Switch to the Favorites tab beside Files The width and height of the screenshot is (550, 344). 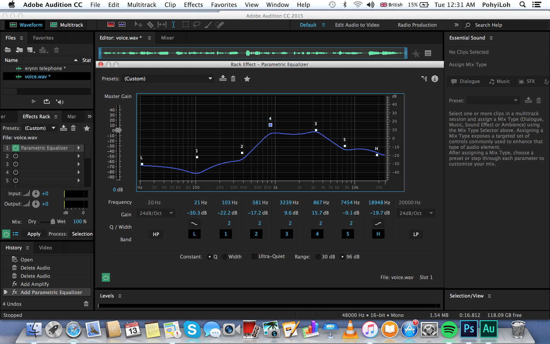coord(43,38)
